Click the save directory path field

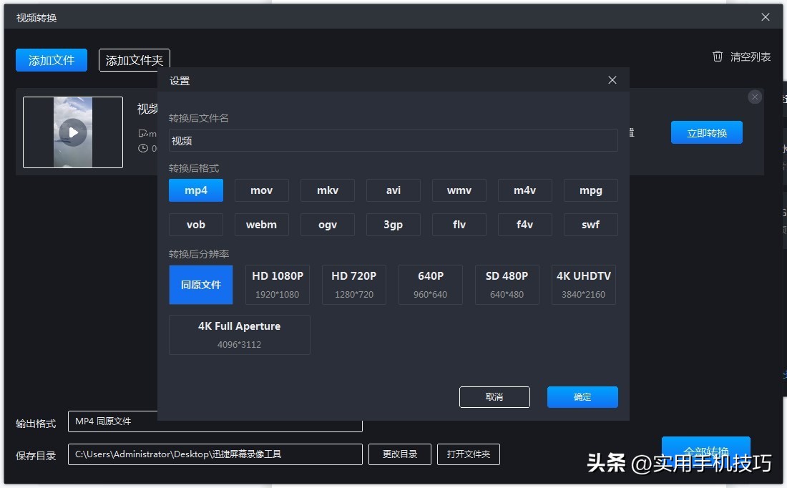point(215,454)
